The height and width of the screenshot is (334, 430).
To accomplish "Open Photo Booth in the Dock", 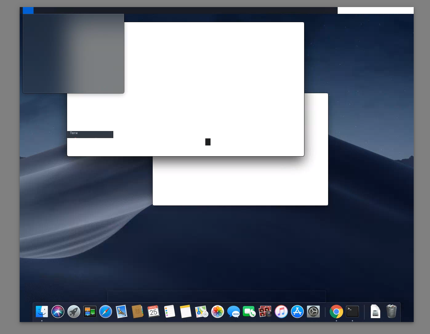I will pyautogui.click(x=265, y=312).
